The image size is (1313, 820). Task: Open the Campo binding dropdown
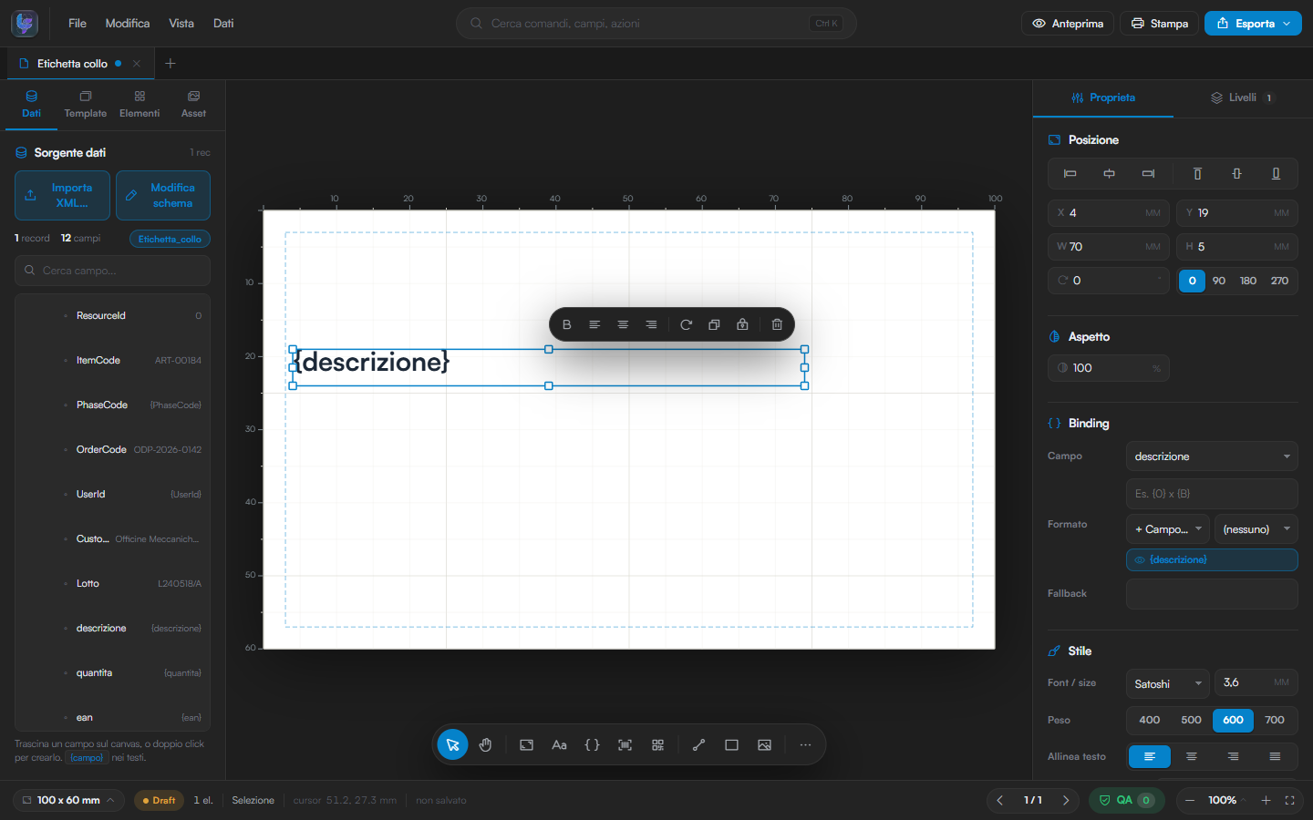[x=1212, y=456]
